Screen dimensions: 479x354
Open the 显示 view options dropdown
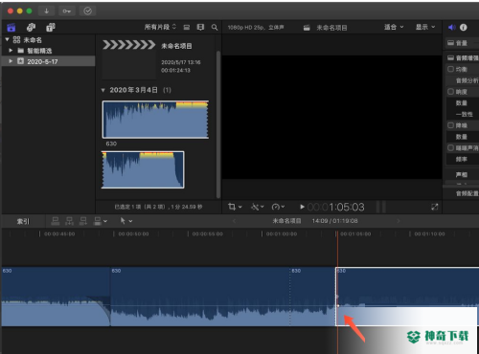coord(425,27)
